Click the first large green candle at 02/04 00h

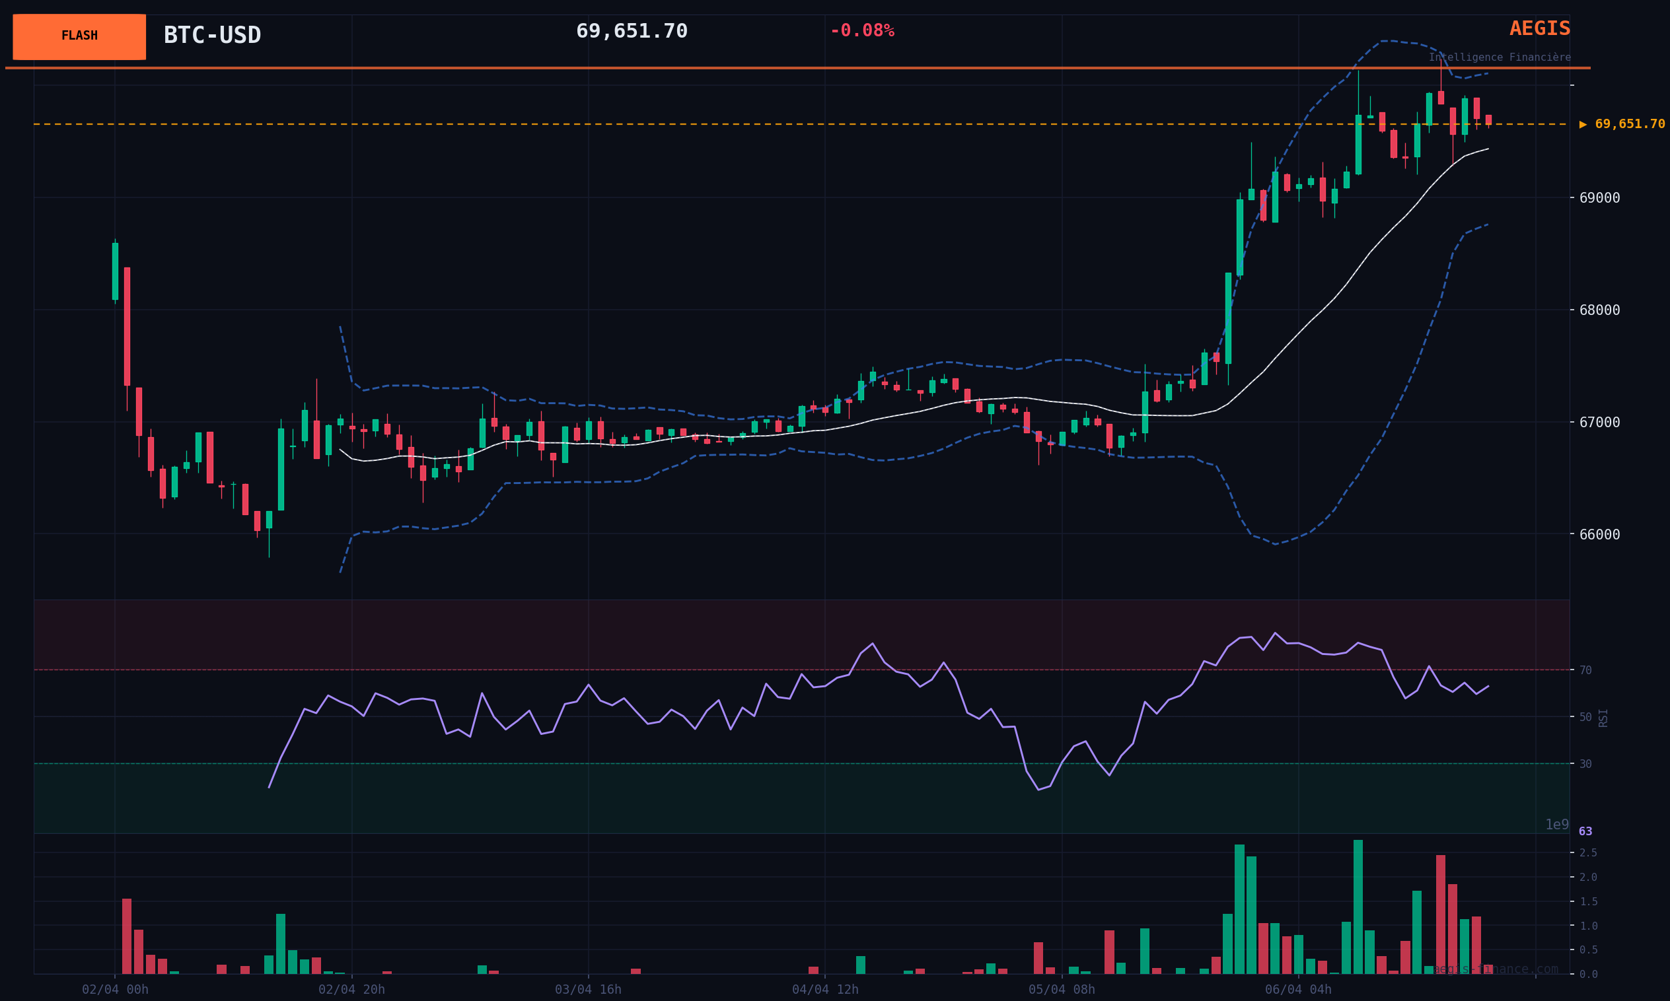pos(116,271)
